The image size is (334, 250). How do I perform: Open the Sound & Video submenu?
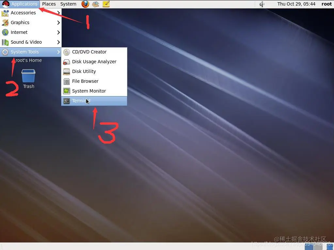pyautogui.click(x=31, y=42)
